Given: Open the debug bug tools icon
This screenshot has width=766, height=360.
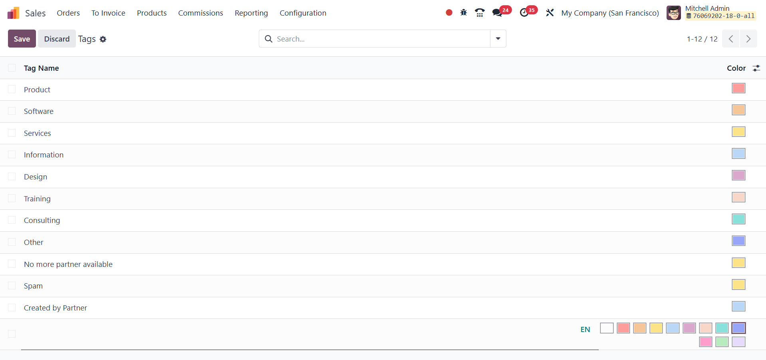Looking at the screenshot, I should click(x=463, y=13).
